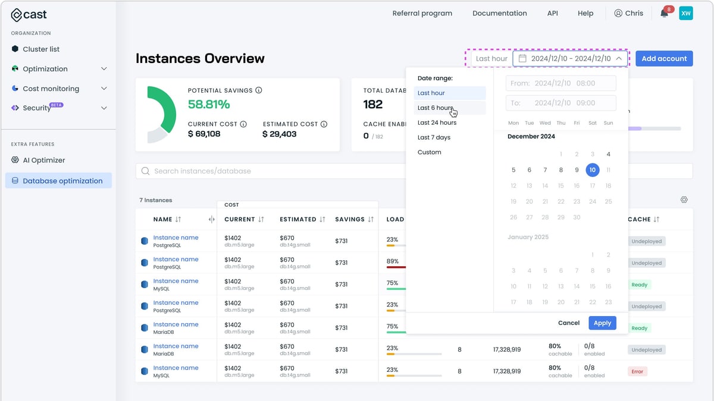Click Apply in date picker
714x401 pixels.
click(x=603, y=323)
